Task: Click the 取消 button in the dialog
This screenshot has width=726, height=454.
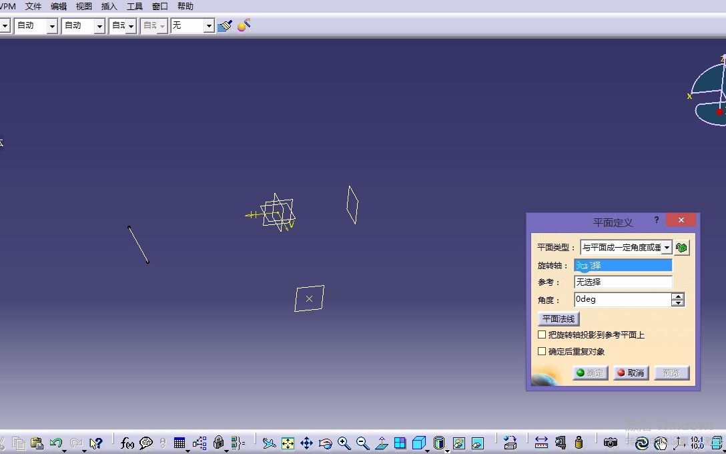Action: (631, 373)
